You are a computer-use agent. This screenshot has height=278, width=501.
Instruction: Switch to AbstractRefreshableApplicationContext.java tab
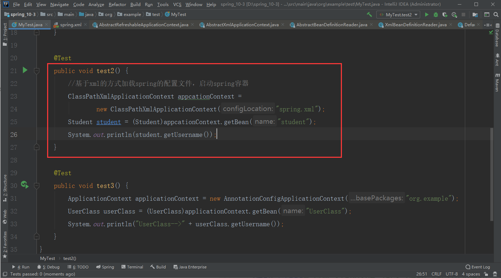(x=143, y=25)
